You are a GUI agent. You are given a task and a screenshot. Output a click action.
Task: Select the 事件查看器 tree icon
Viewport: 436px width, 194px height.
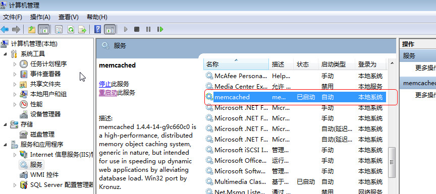coord(24,74)
